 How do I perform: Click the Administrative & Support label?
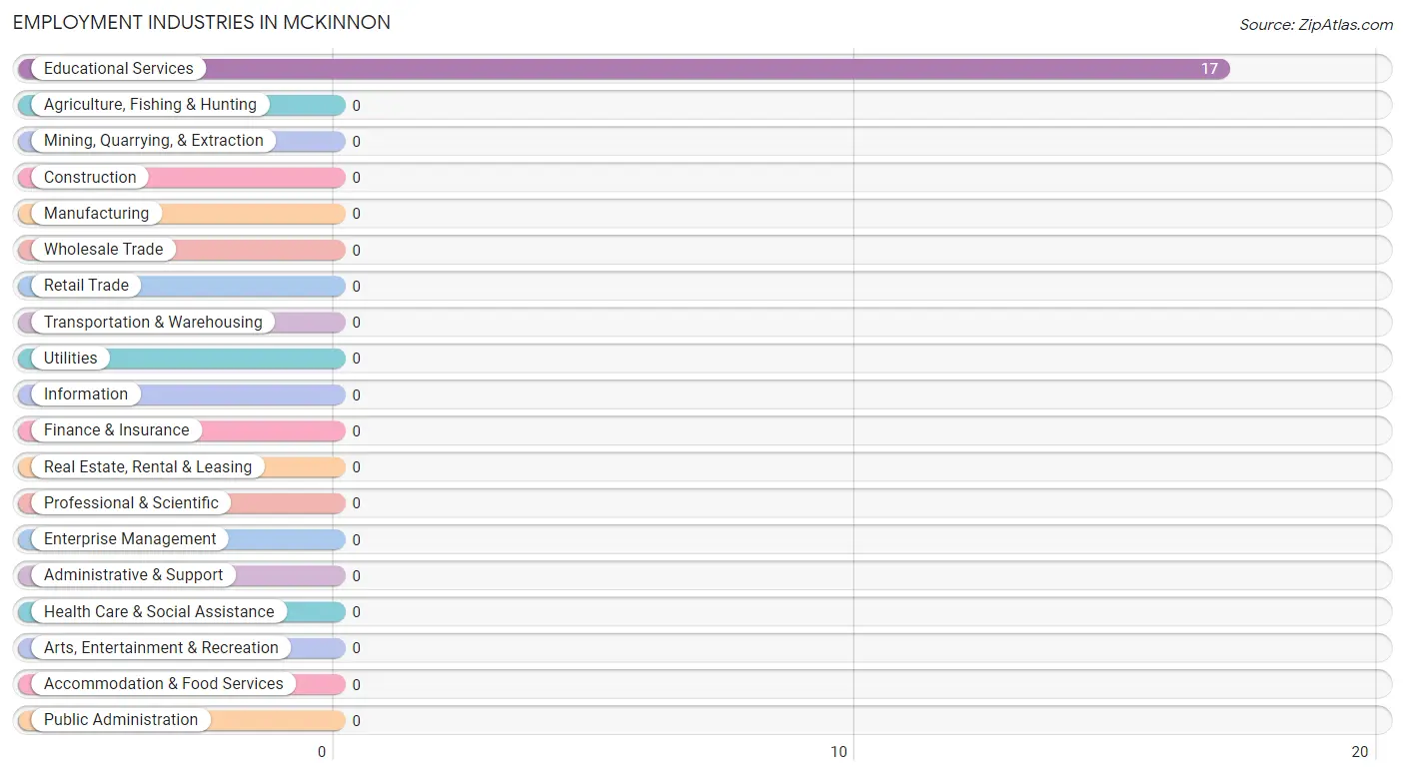coord(134,575)
